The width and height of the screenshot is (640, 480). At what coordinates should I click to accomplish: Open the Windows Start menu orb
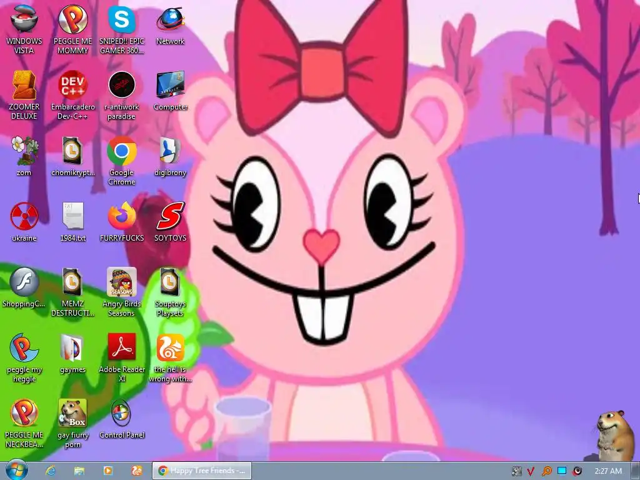click(16, 470)
